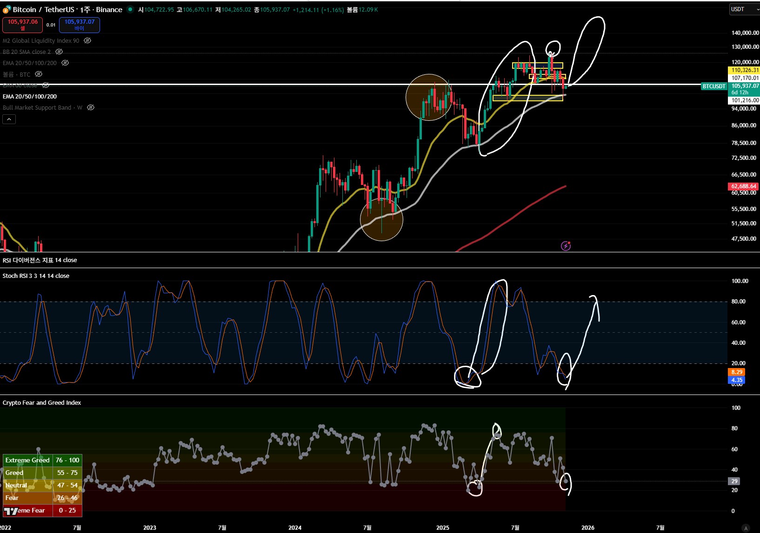
Task: Click the orange 8.29 Stoch RSI value label
Action: tap(737, 372)
